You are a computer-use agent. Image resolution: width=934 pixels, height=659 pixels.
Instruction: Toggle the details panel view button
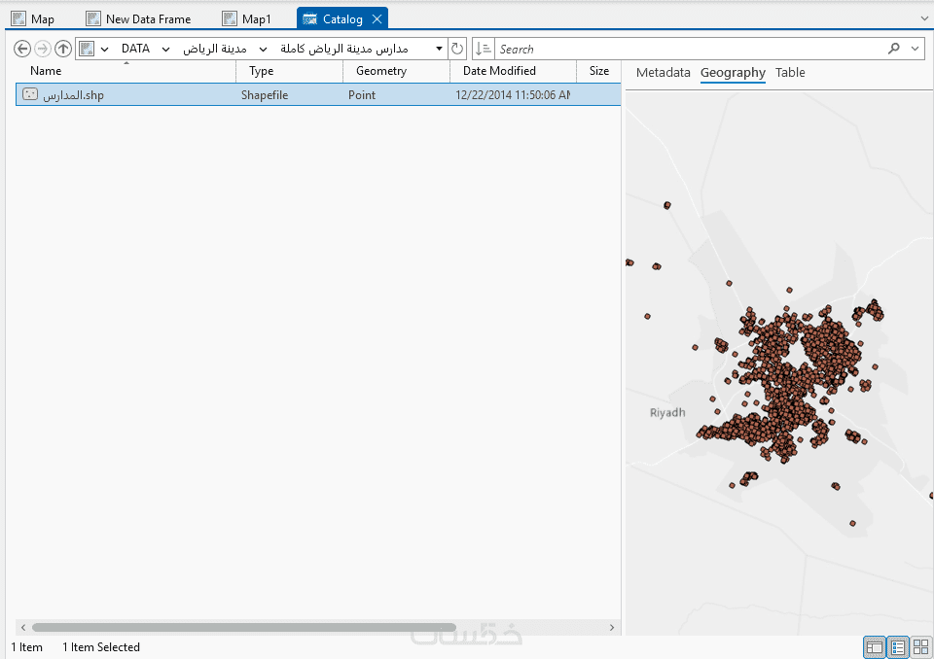875,647
